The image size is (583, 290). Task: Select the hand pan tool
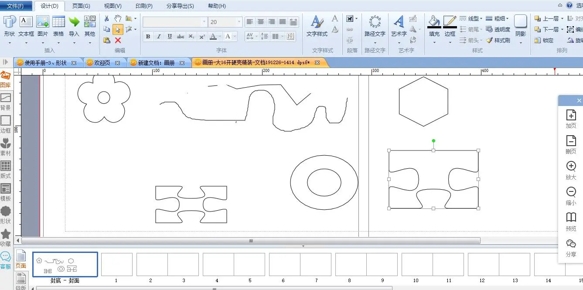(x=118, y=18)
